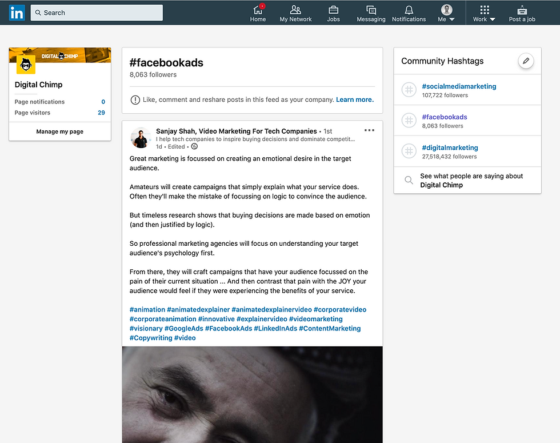Open #LinkedInAds hashtag in post
This screenshot has width=560, height=443.
pyautogui.click(x=275, y=328)
